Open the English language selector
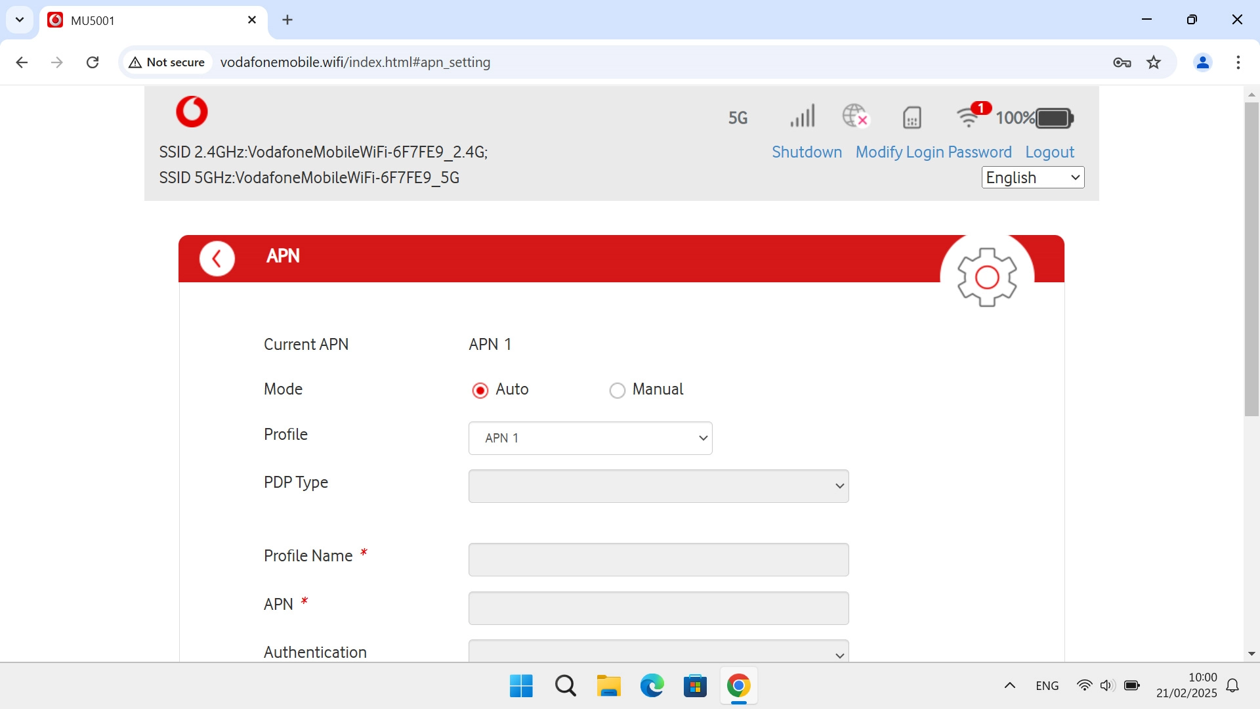Image resolution: width=1260 pixels, height=709 pixels. [x=1032, y=177]
